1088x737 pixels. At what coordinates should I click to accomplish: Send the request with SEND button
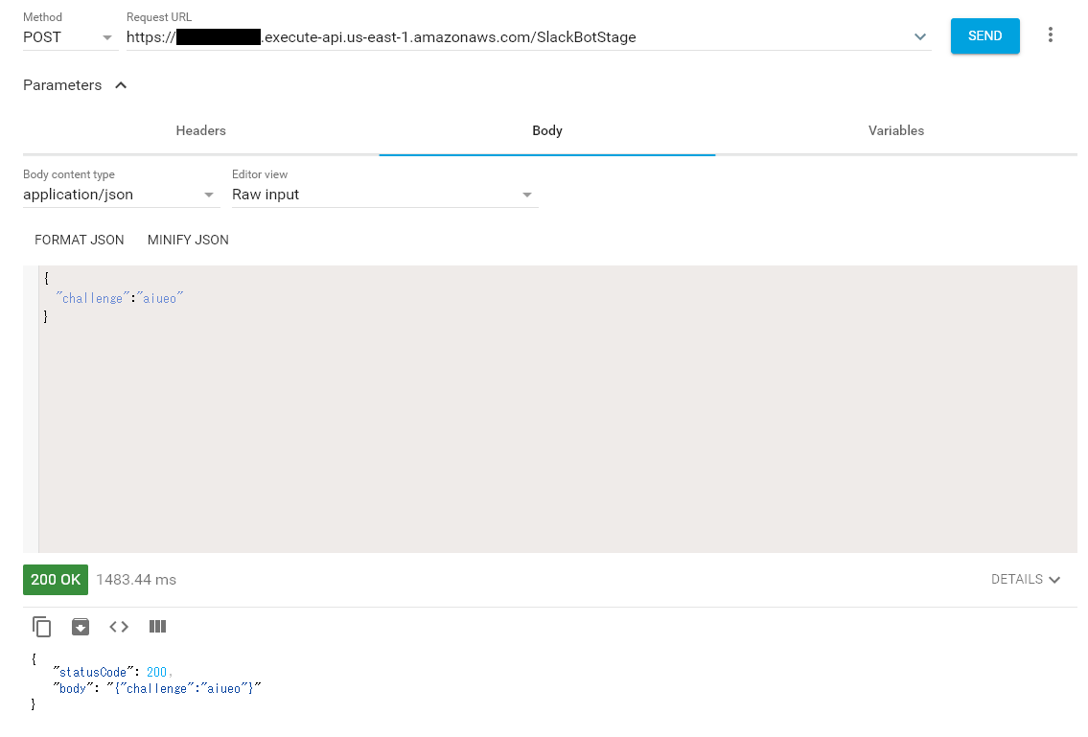coord(984,36)
